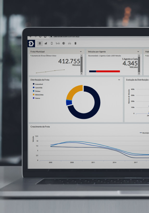Select the car icon in toolbar

tap(69, 43)
